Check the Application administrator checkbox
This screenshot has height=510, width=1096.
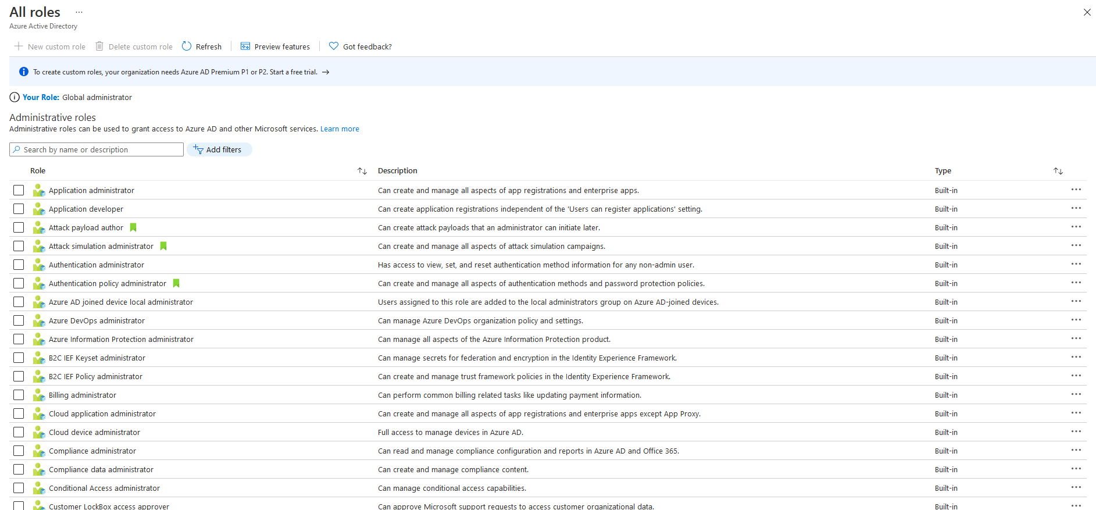pyautogui.click(x=19, y=190)
